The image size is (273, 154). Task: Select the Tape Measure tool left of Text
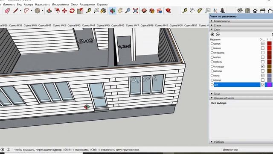pos(89,11)
